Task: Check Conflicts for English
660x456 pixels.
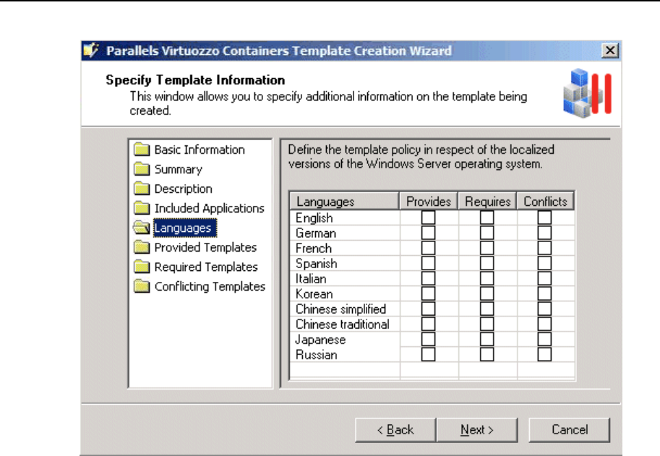Action: click(544, 218)
